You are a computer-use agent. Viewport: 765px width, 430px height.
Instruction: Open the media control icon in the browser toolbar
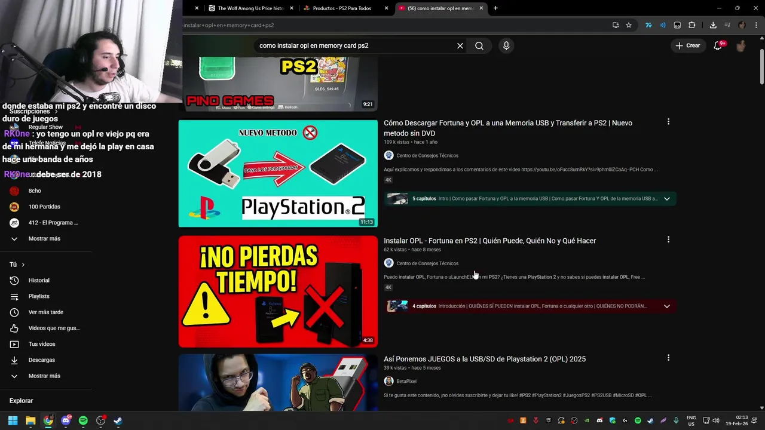(727, 25)
